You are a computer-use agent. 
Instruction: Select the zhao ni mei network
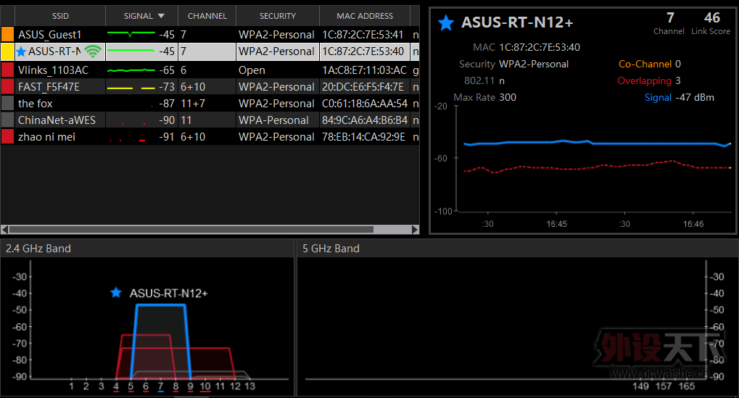point(210,136)
